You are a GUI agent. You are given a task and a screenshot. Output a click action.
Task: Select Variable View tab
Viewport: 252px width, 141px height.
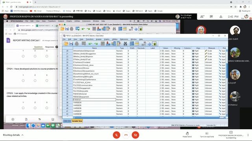point(77,121)
